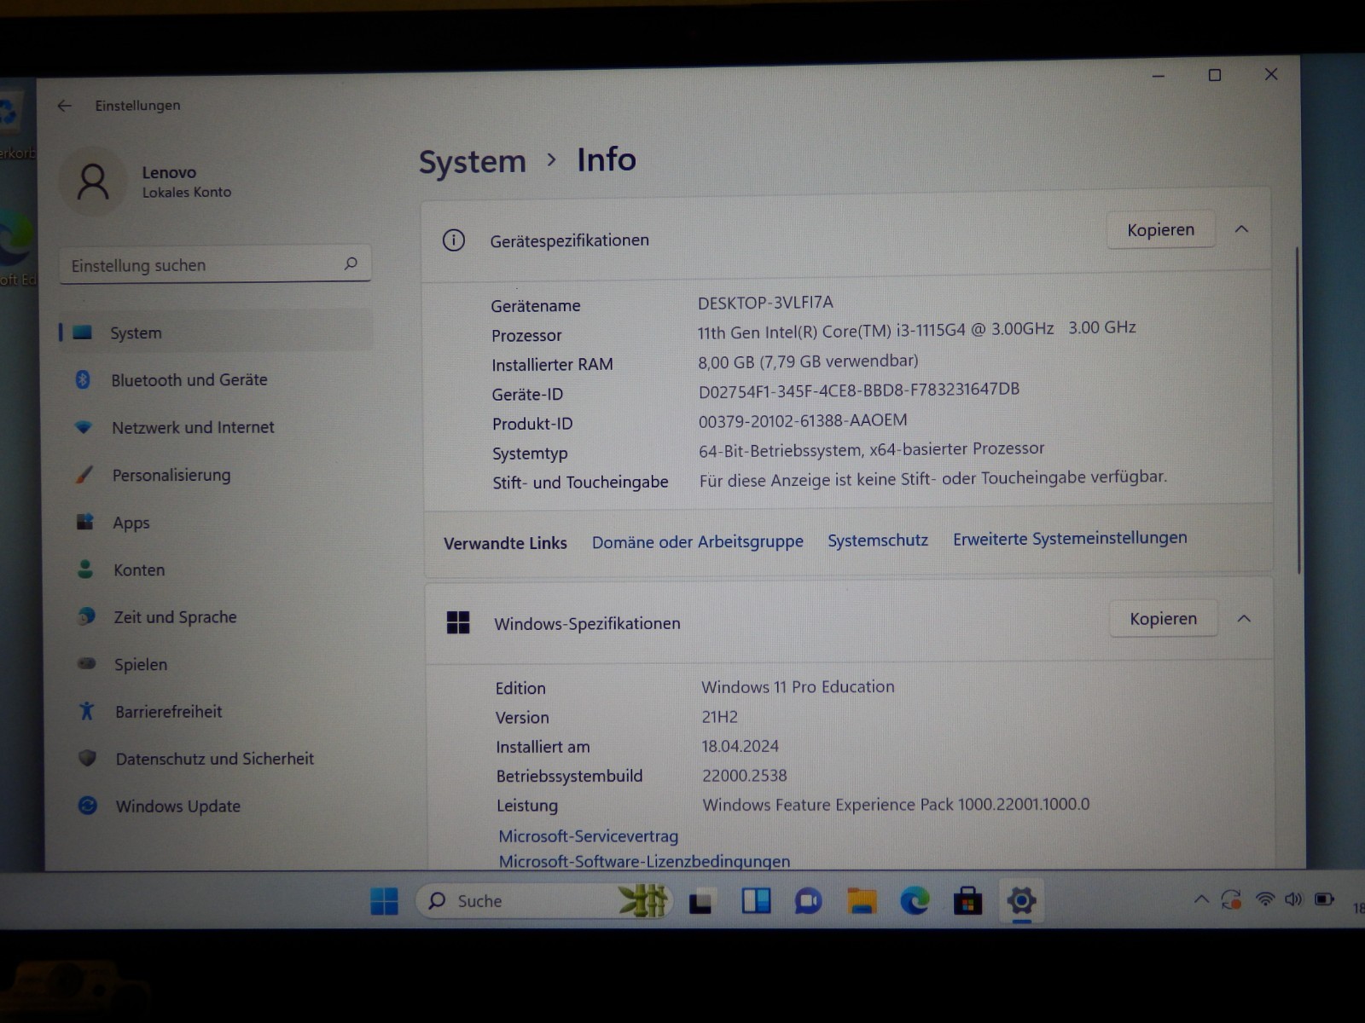
Task: Open the Chat app from the taskbar
Action: [808, 901]
